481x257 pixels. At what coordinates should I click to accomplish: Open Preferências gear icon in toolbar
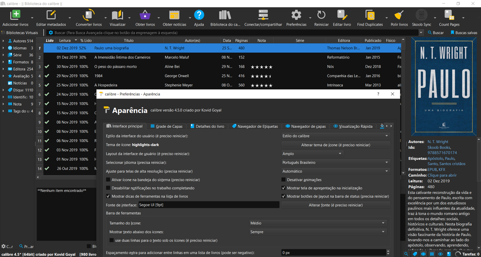[x=296, y=15]
